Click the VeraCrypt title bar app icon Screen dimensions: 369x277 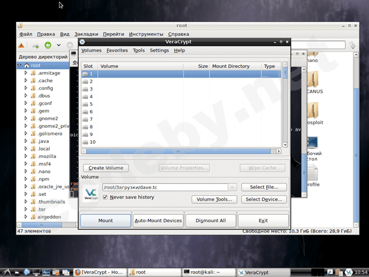(82, 42)
